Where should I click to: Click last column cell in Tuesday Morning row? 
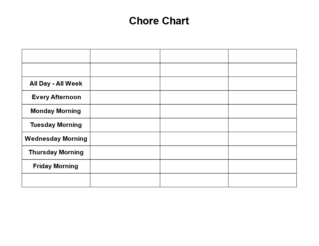(263, 125)
